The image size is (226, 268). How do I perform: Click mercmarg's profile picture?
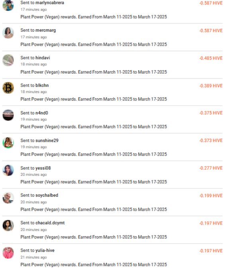coord(8,33)
